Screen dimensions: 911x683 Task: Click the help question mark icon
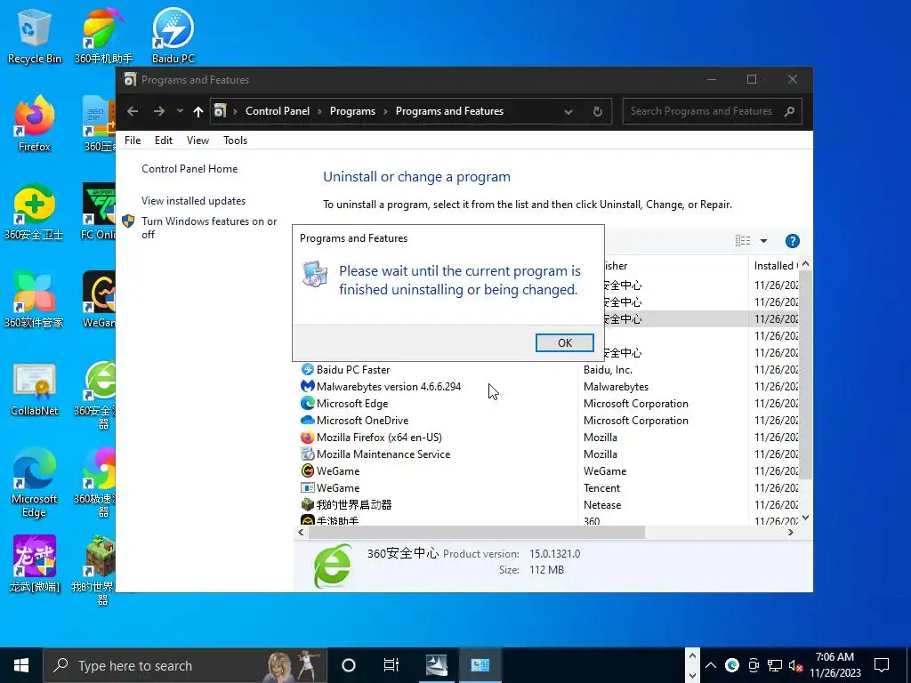(x=792, y=241)
